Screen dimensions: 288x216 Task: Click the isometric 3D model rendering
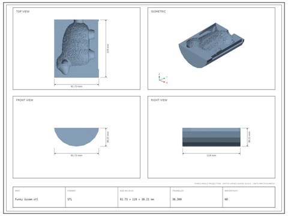(x=211, y=46)
